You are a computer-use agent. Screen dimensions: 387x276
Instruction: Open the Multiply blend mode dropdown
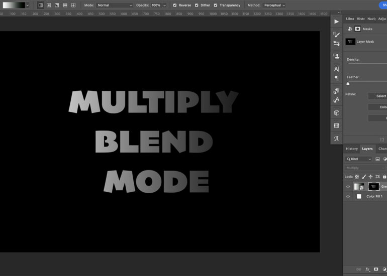[365, 168]
